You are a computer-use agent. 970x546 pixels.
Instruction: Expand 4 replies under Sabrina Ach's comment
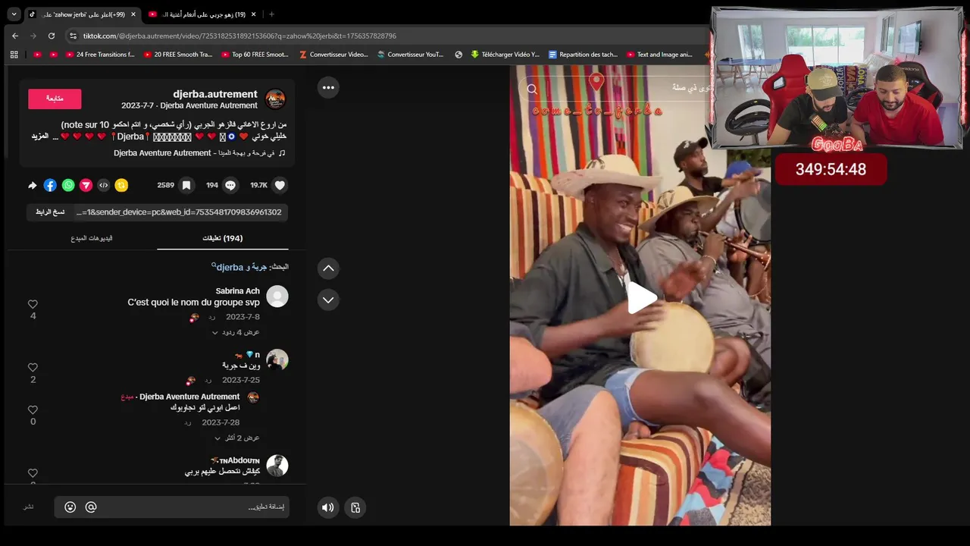click(x=236, y=332)
